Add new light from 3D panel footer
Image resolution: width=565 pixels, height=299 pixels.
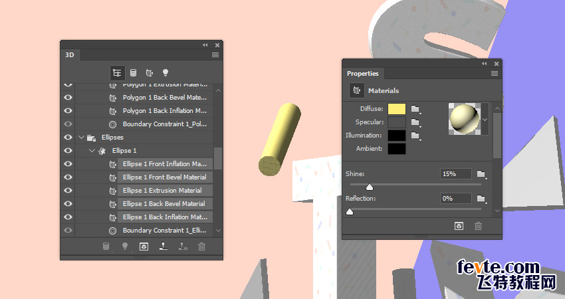click(x=125, y=247)
